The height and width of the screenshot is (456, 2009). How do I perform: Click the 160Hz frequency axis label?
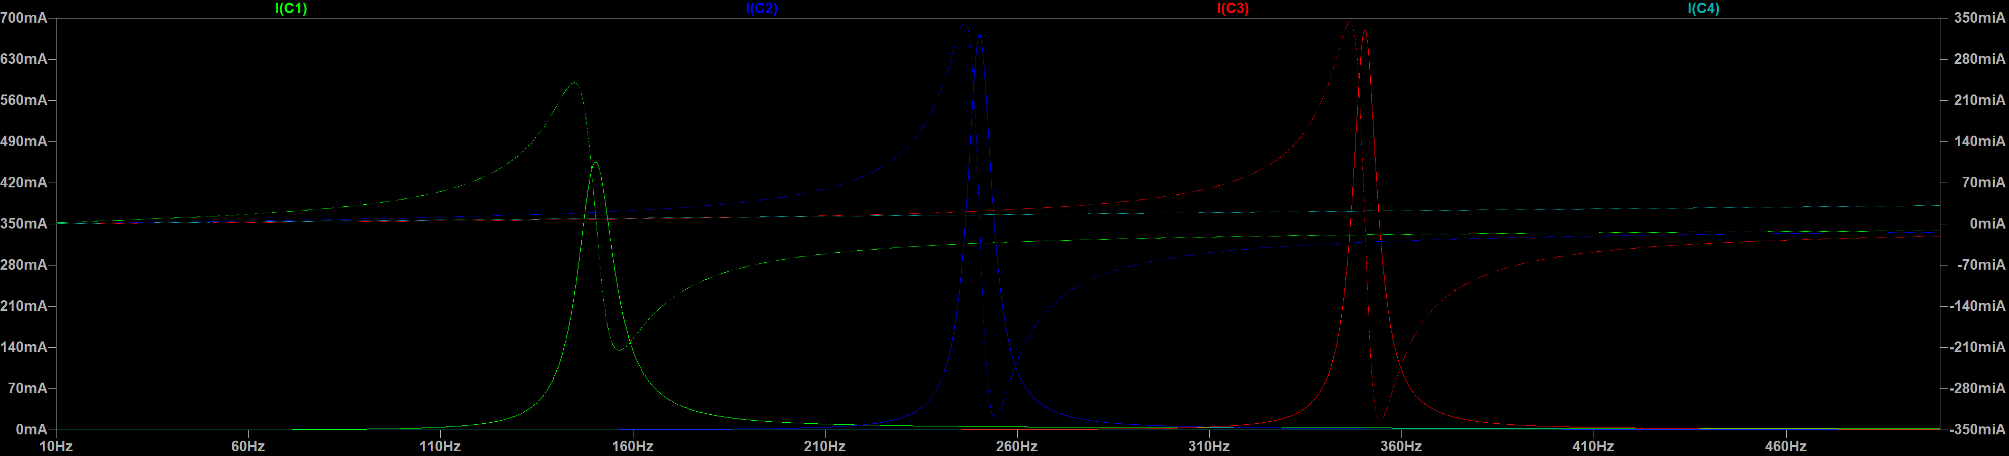pyautogui.click(x=632, y=446)
